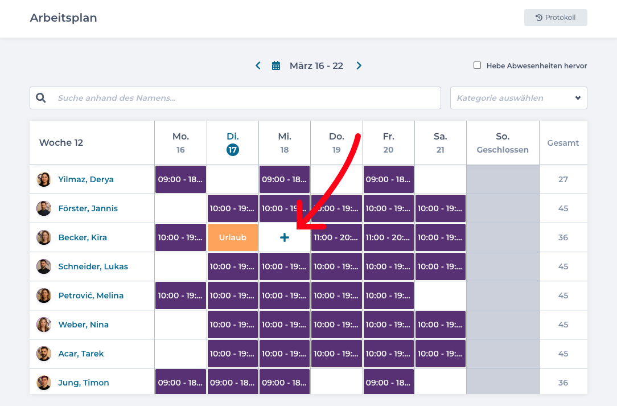The image size is (617, 406).
Task: Open Lukas Schneider's employee profile link
Action: coord(93,266)
